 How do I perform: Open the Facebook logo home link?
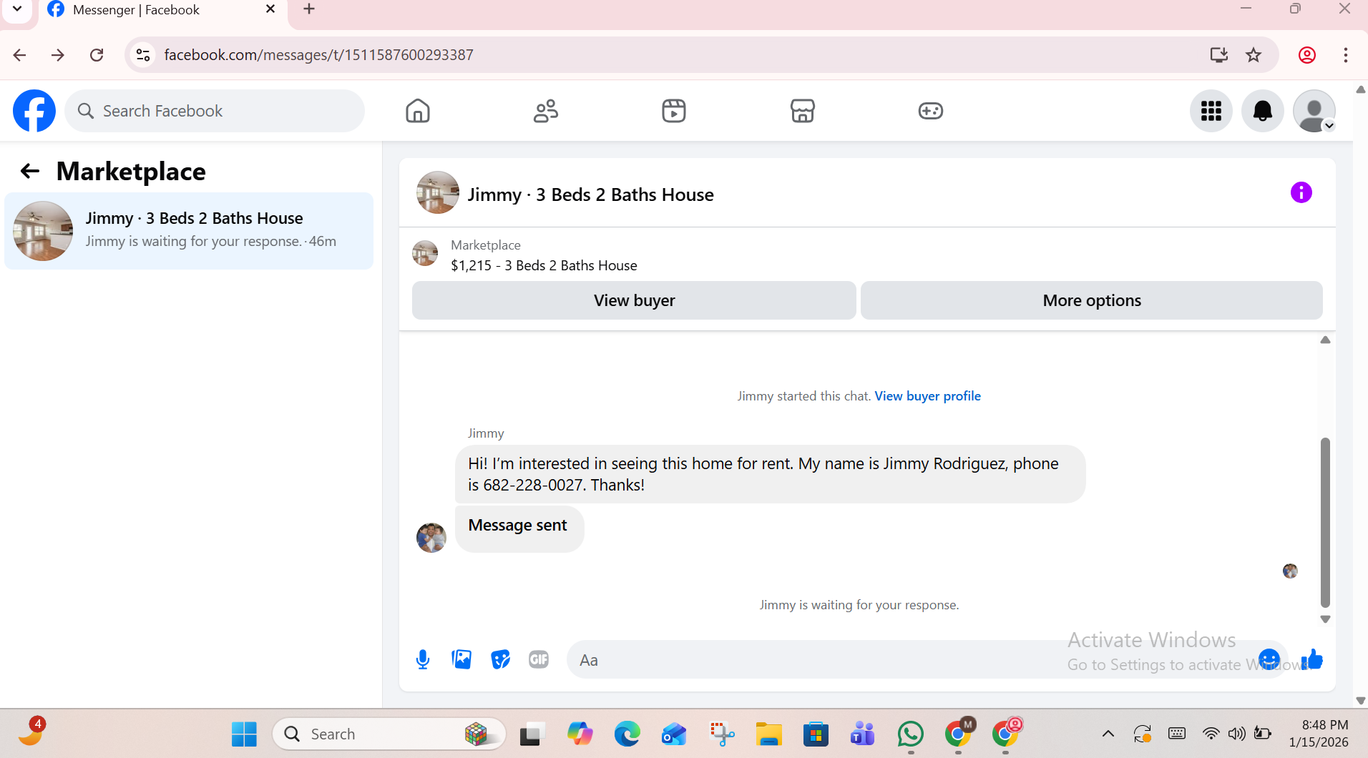point(34,111)
